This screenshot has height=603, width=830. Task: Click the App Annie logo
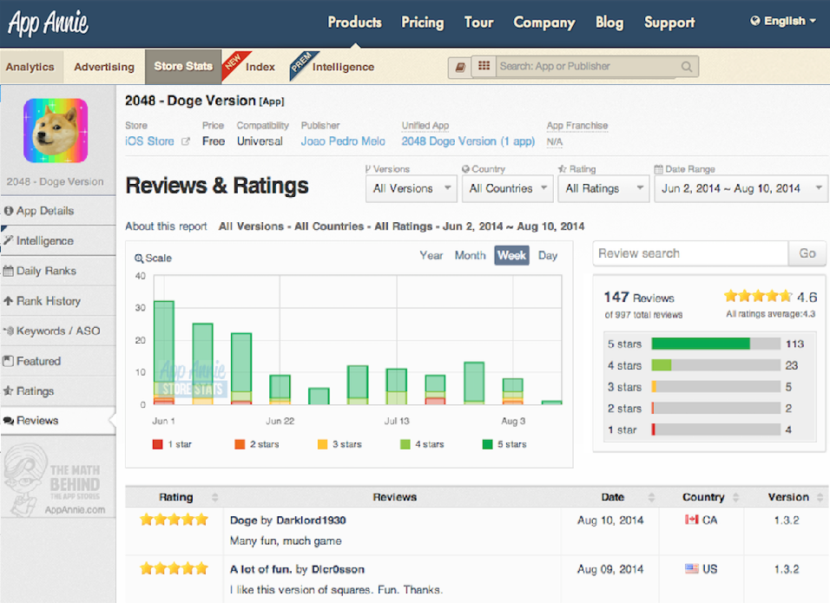pos(48,23)
